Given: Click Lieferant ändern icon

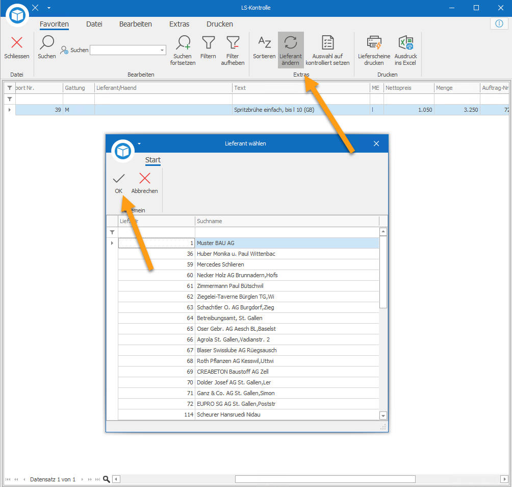Looking at the screenshot, I should pyautogui.click(x=291, y=42).
